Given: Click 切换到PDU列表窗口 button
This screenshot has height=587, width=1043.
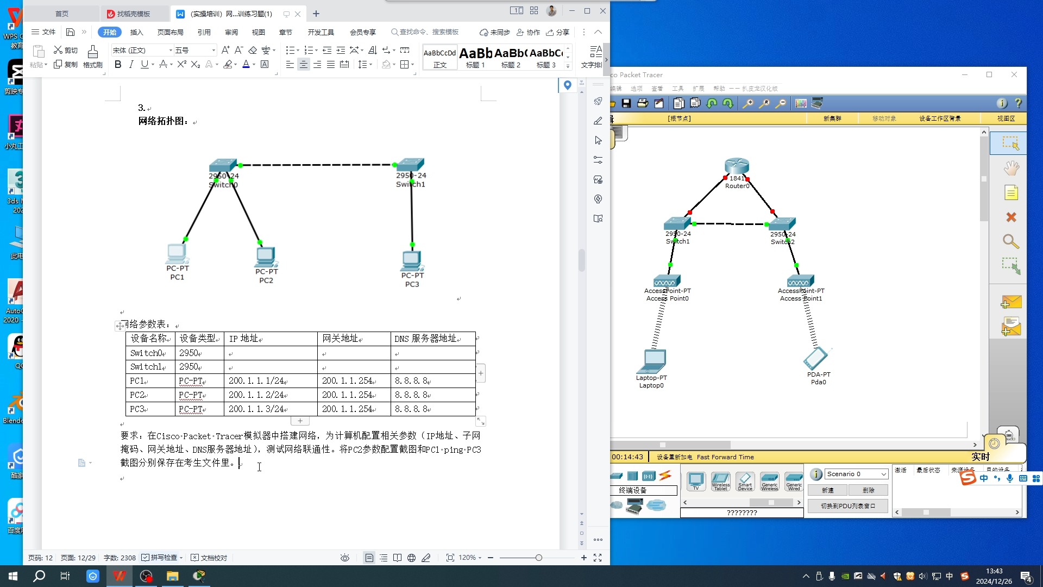Looking at the screenshot, I should coord(848,506).
